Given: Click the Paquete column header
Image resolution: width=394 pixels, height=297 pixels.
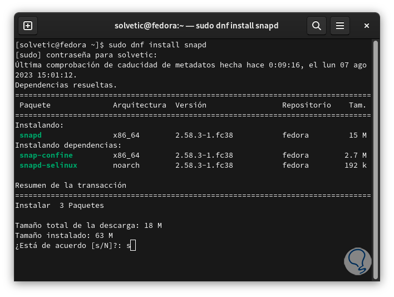Looking at the screenshot, I should click(35, 105).
